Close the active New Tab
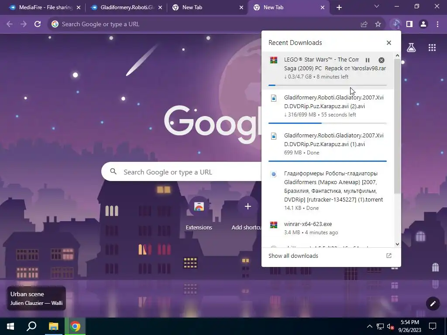The width and height of the screenshot is (447, 335). pos(323,7)
